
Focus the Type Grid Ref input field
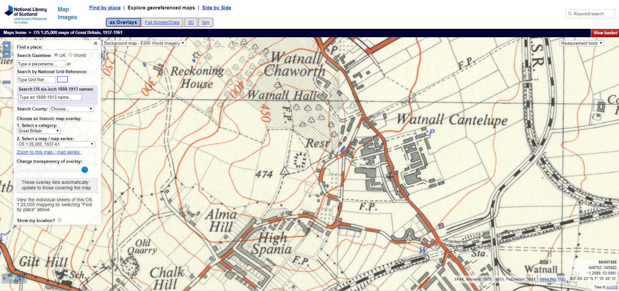[x=36, y=80]
